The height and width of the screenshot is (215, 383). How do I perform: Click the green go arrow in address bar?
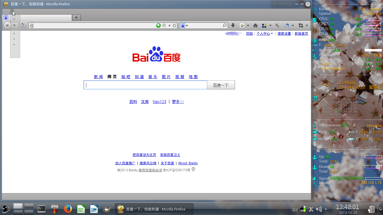158,25
